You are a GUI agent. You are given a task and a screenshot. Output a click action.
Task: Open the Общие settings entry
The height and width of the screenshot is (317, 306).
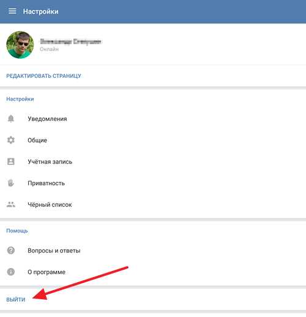click(153, 140)
